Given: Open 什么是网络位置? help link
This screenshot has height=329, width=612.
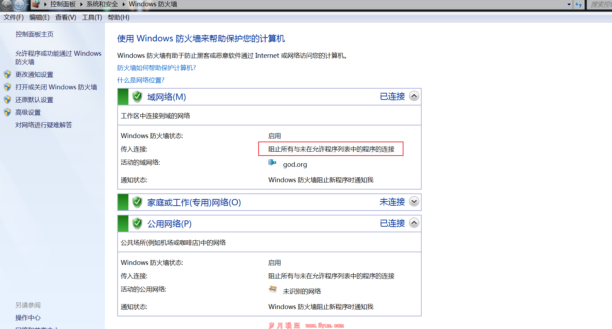Looking at the screenshot, I should 141,80.
